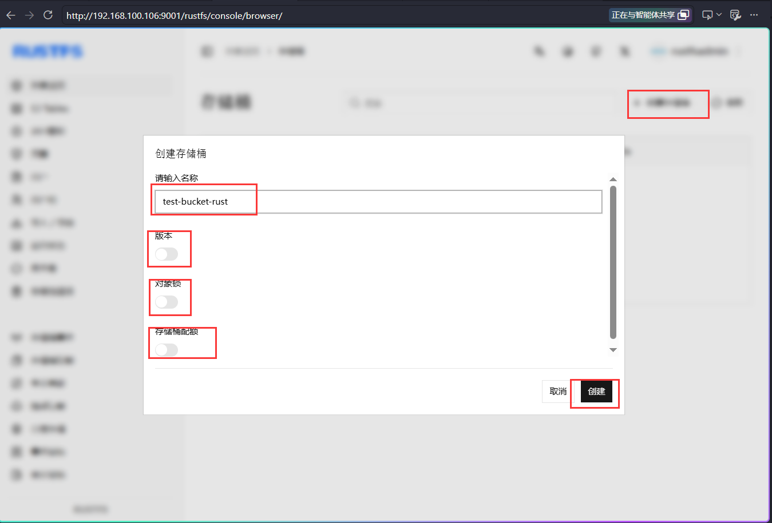Click the screen pointer selection icon
The image size is (772, 523).
click(707, 15)
